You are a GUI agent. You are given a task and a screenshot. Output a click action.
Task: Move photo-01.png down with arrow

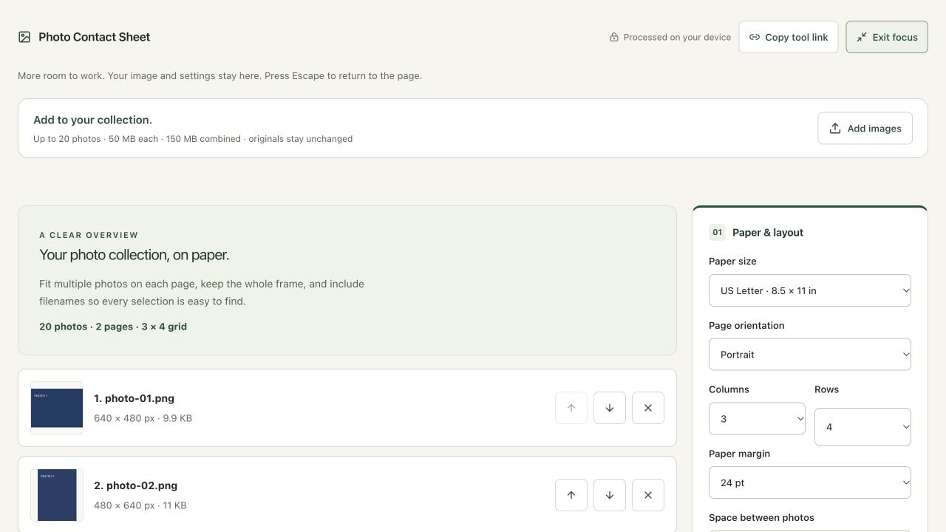tap(610, 408)
